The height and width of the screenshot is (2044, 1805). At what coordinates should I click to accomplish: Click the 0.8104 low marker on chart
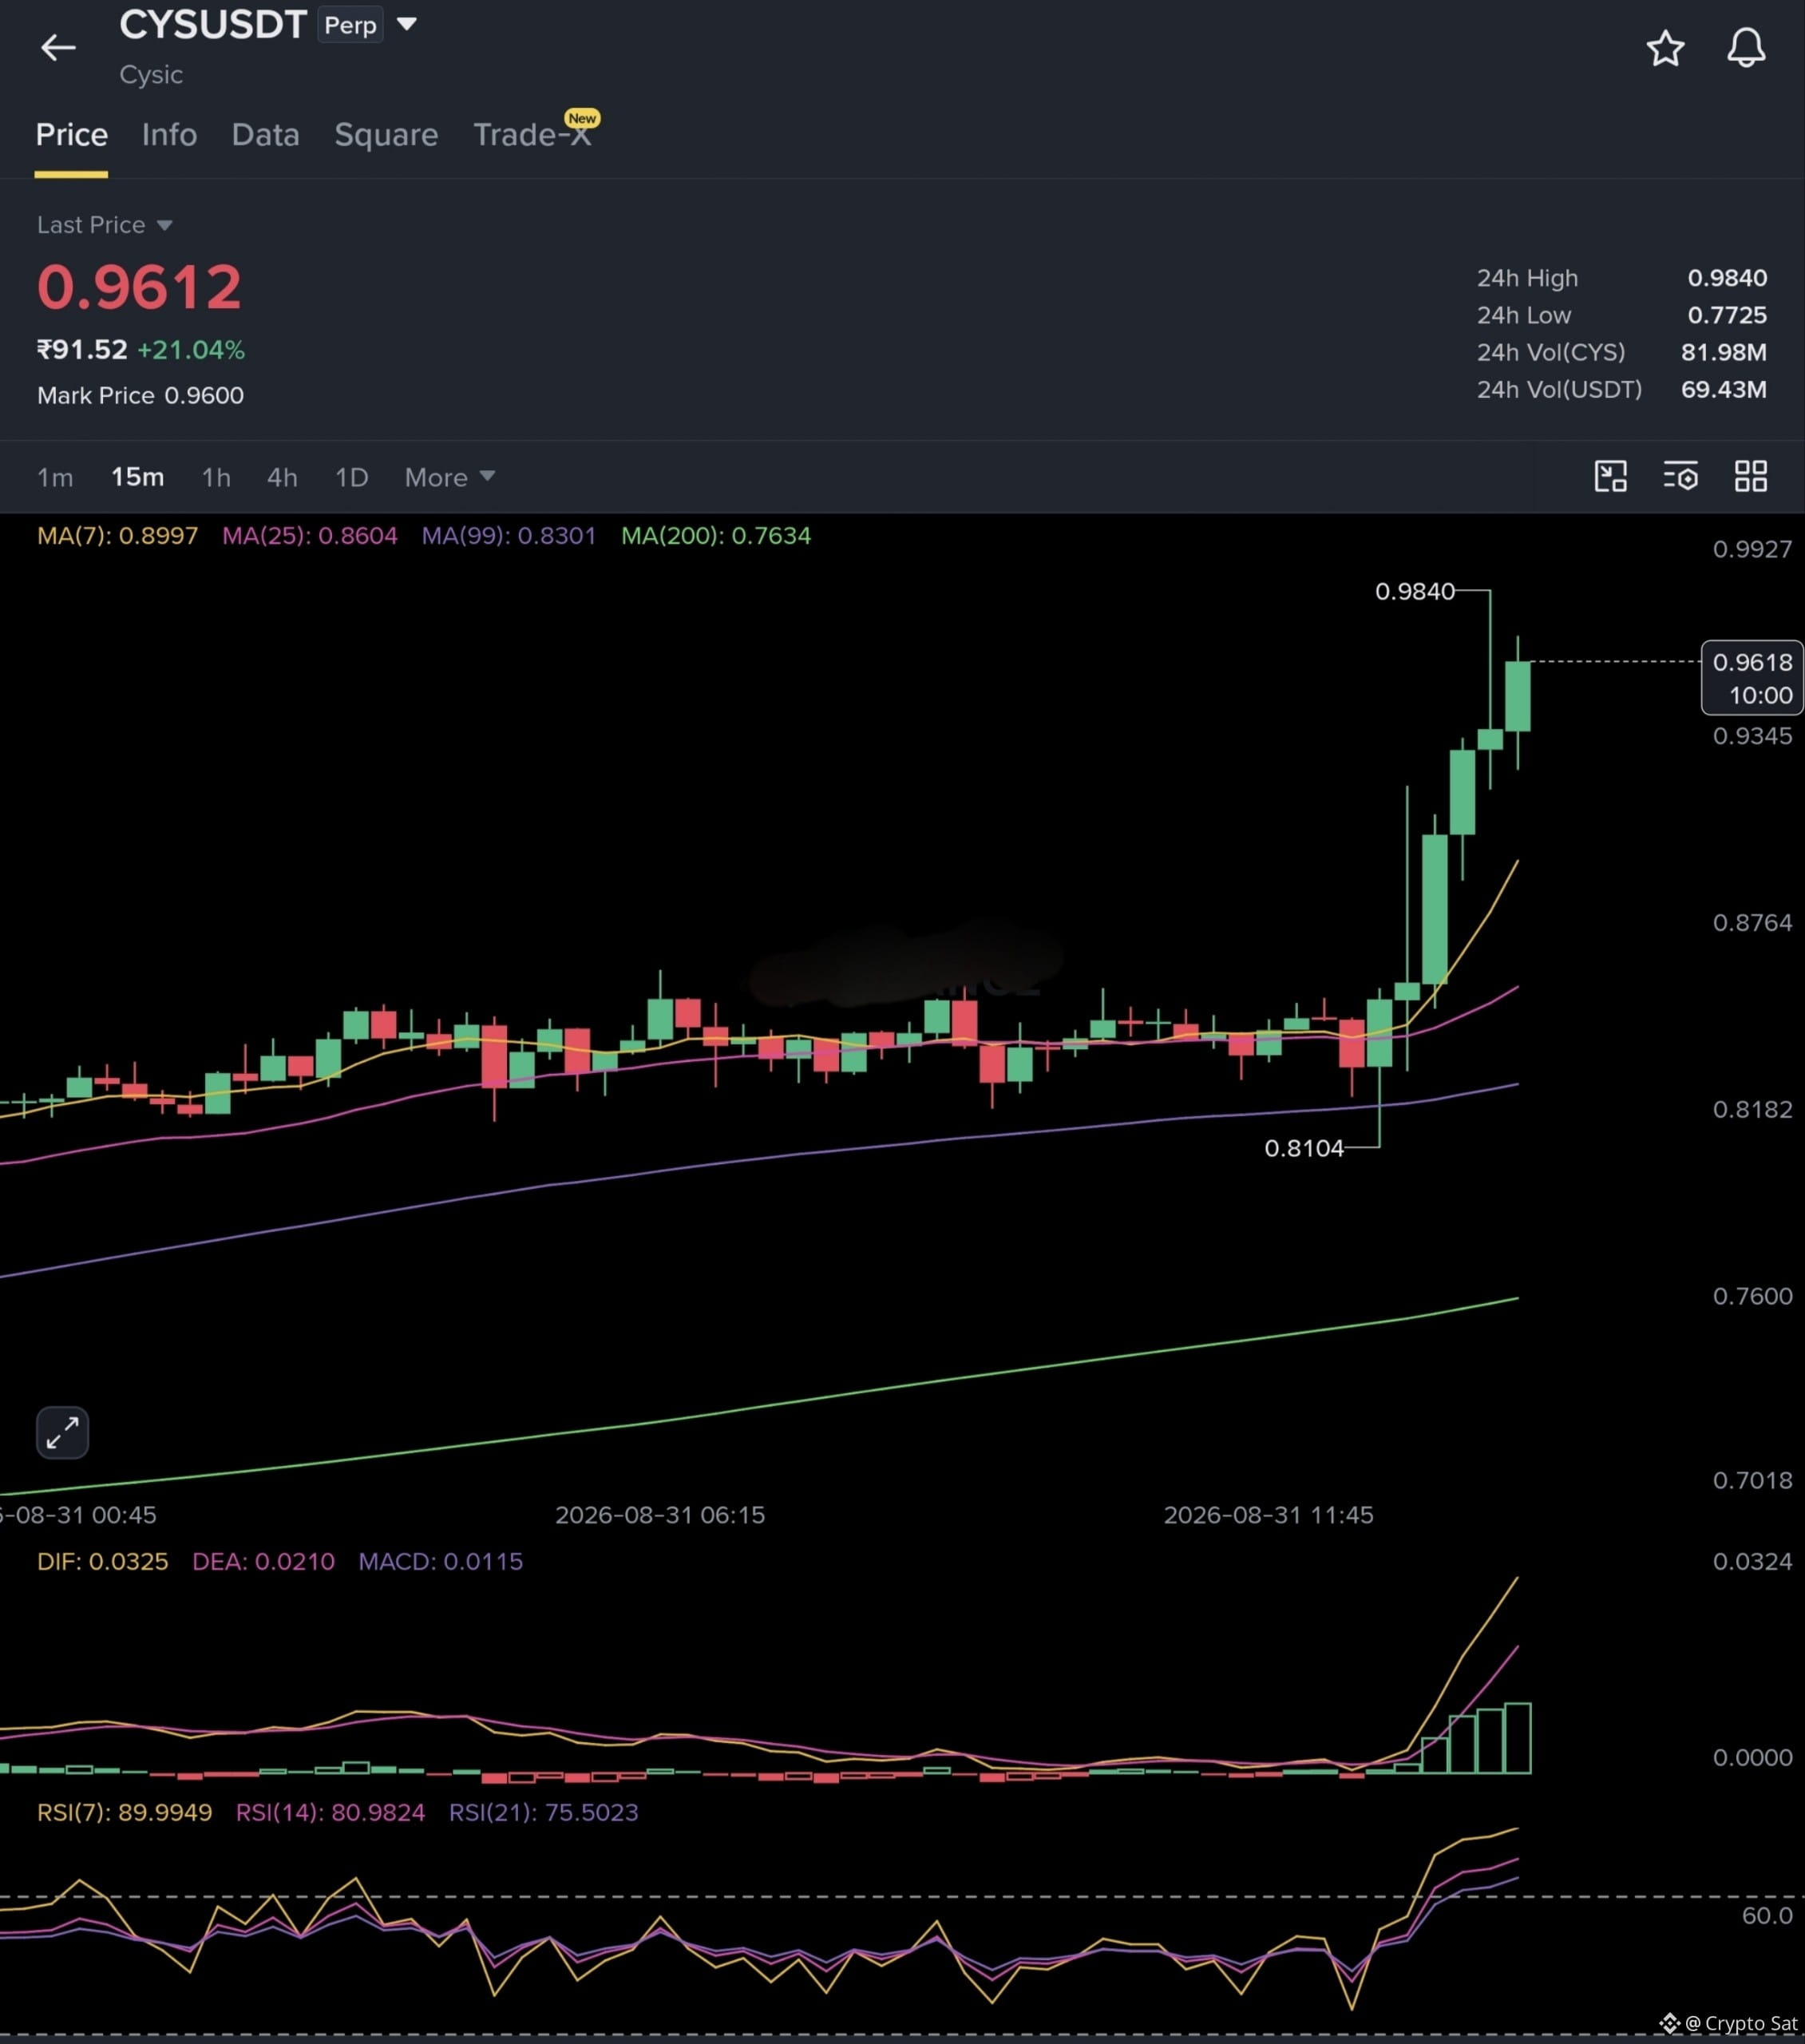coord(1303,1148)
